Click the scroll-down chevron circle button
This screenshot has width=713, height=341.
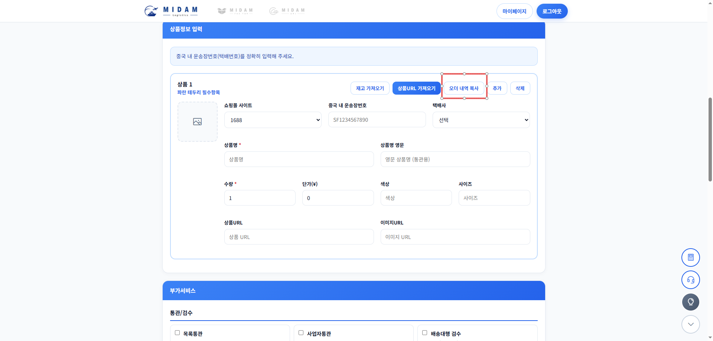690,324
